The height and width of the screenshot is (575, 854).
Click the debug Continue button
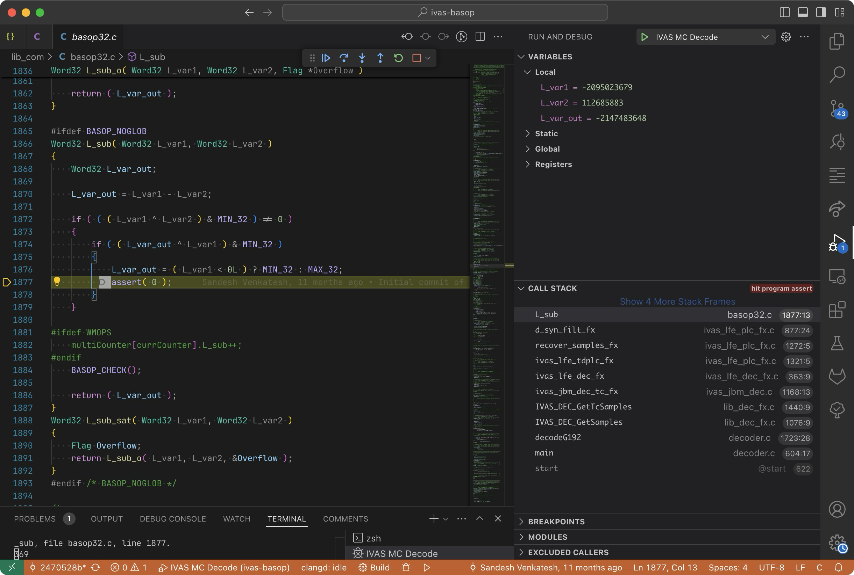tap(326, 58)
